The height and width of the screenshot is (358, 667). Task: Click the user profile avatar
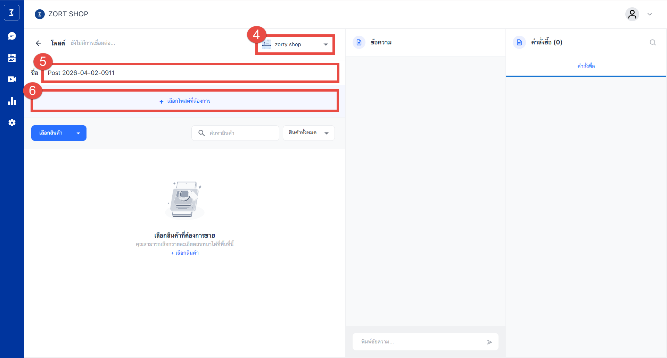(632, 14)
